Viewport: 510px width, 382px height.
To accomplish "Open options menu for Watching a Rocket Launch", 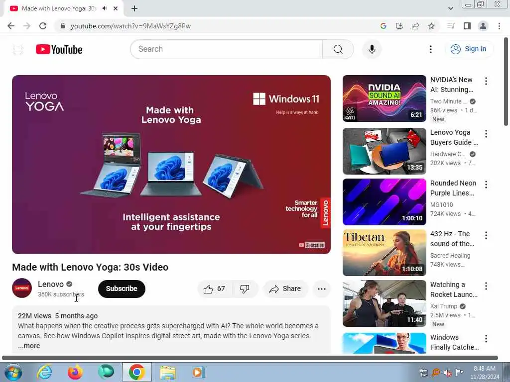I will click(x=486, y=286).
